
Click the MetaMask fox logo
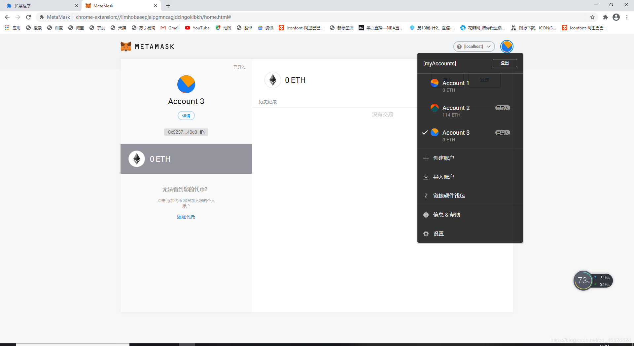126,47
